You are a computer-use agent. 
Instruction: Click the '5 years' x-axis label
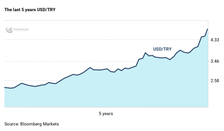106,114
